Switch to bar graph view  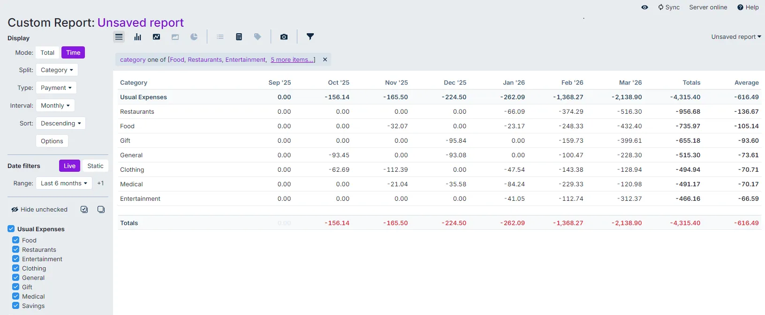click(137, 37)
